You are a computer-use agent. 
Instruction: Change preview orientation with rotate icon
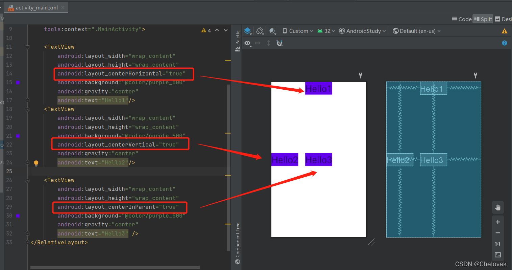[x=260, y=31]
